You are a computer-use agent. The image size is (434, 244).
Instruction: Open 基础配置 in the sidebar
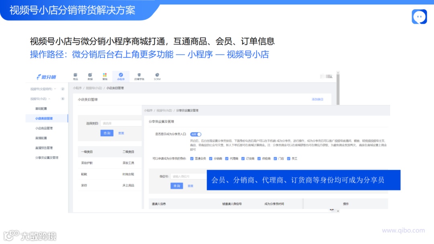(41, 109)
